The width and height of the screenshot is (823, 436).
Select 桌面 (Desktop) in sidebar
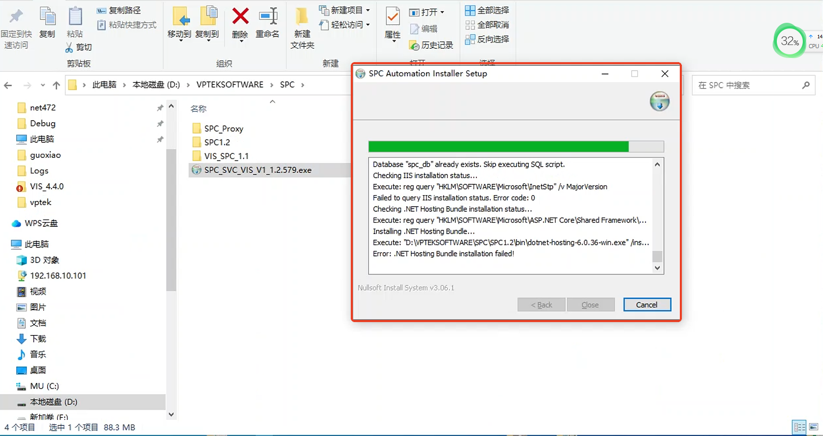coord(37,370)
